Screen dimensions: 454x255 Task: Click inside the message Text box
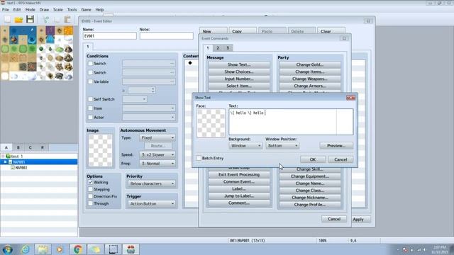291,122
